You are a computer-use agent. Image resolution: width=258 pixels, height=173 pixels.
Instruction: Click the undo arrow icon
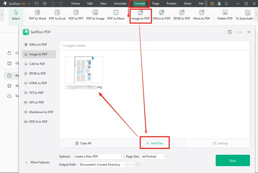pyautogui.click(x=53, y=4)
